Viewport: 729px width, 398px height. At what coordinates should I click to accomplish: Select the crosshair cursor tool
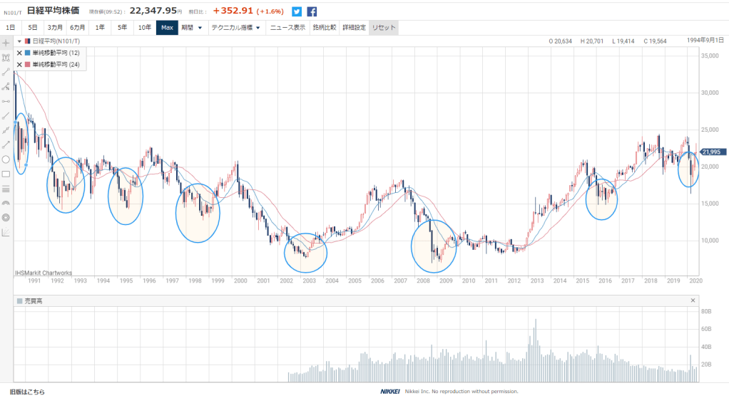click(6, 43)
